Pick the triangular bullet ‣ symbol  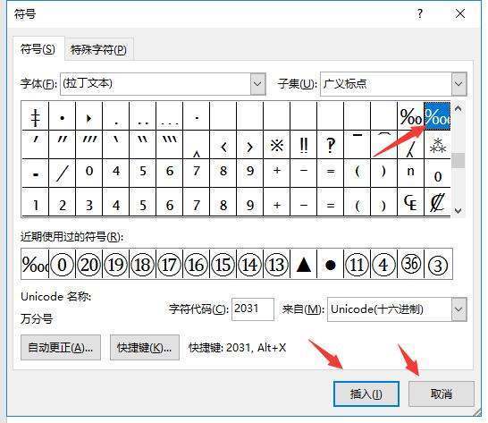pyautogui.click(x=89, y=116)
